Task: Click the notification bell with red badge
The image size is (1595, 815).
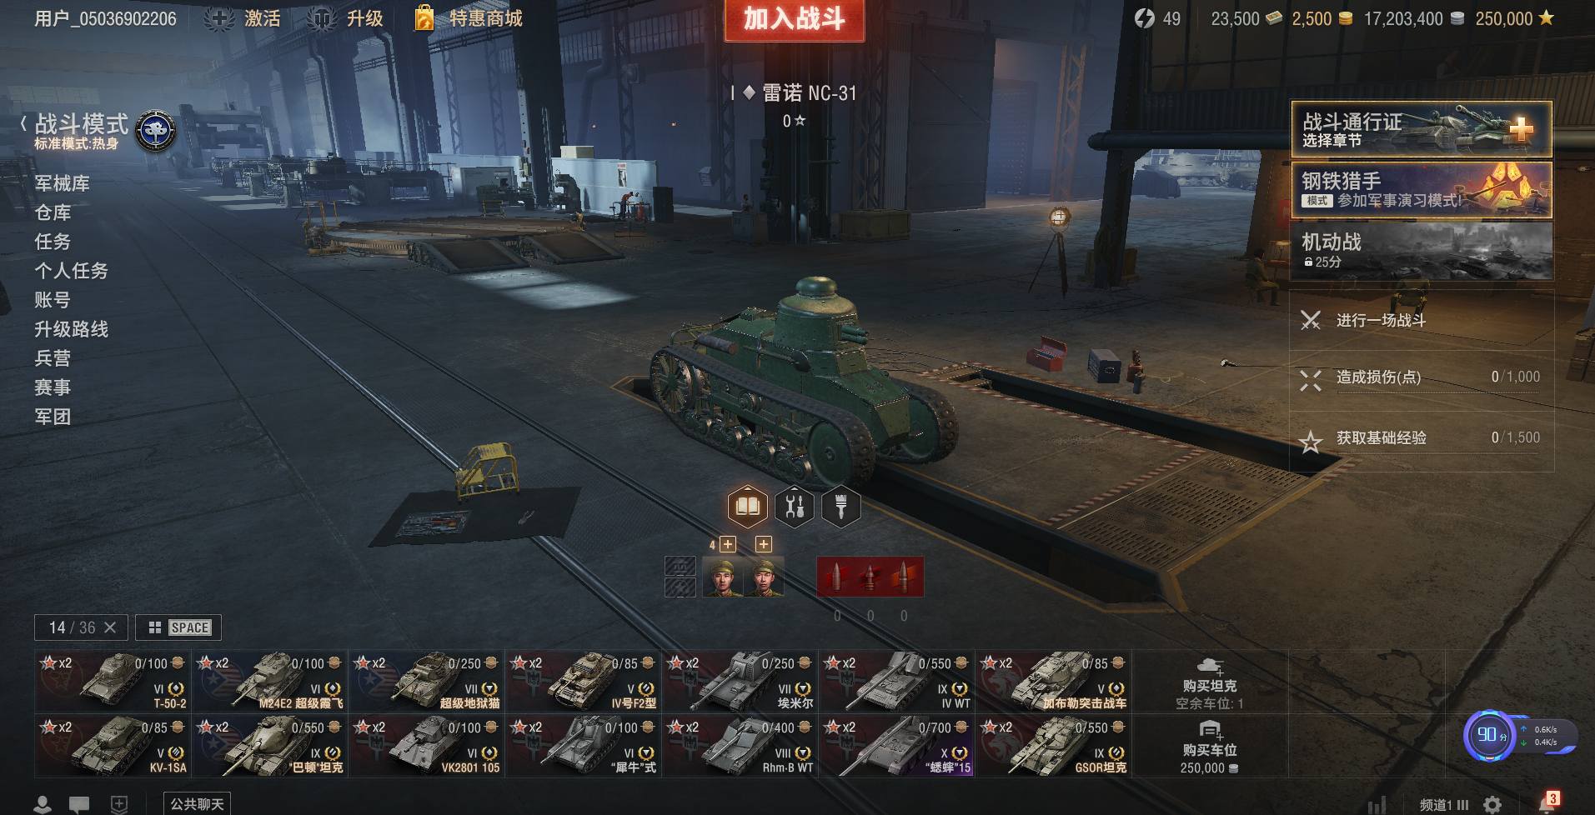Action: pos(1548,802)
